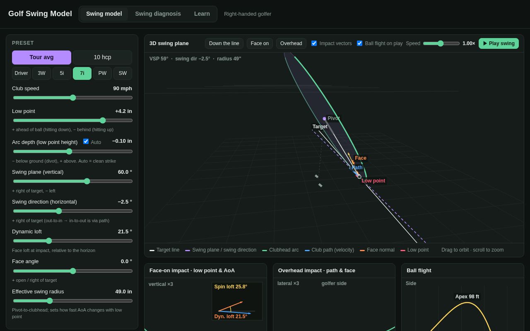Click the Face angle slider
Screen dimensions: 530x331
[73, 271]
